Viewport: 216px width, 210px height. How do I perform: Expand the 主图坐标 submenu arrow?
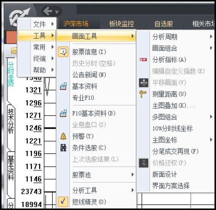211,140
